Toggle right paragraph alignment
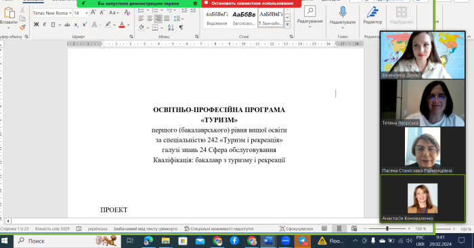This screenshot has width=474, height=248. (158, 19)
